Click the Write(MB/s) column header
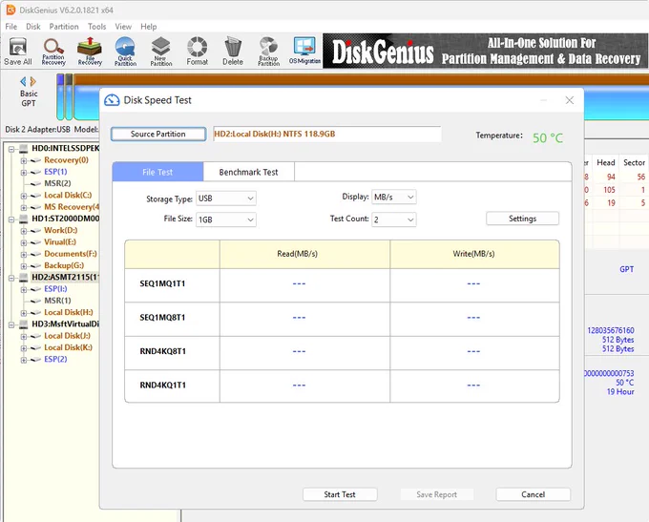The width and height of the screenshot is (649, 522). [x=473, y=254]
